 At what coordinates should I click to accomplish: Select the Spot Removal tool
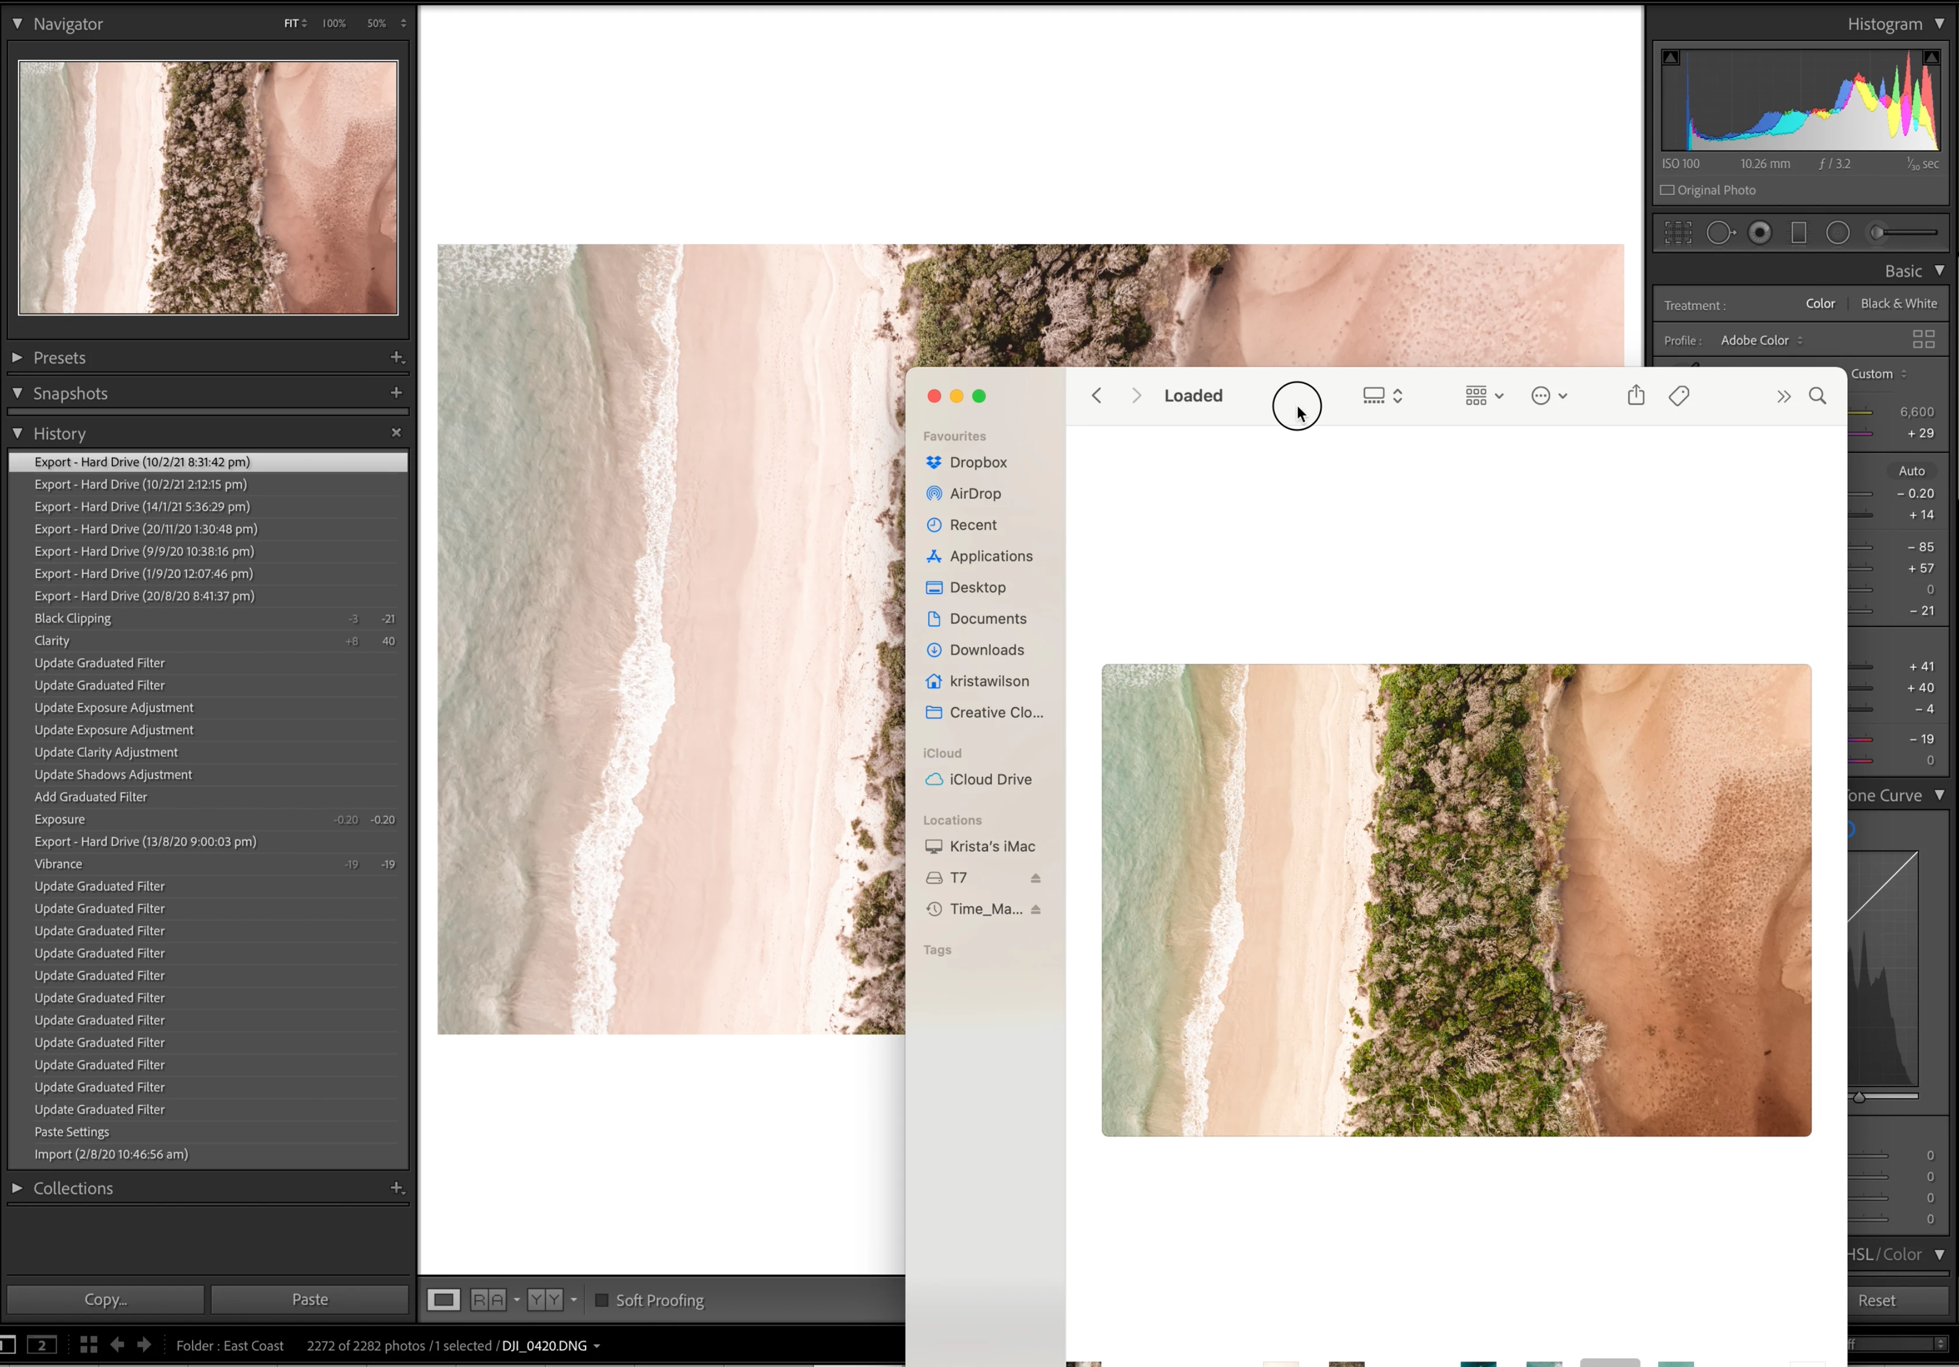1720,233
